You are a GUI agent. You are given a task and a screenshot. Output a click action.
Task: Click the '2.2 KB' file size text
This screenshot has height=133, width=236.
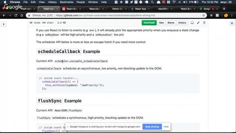(x=62, y=23)
